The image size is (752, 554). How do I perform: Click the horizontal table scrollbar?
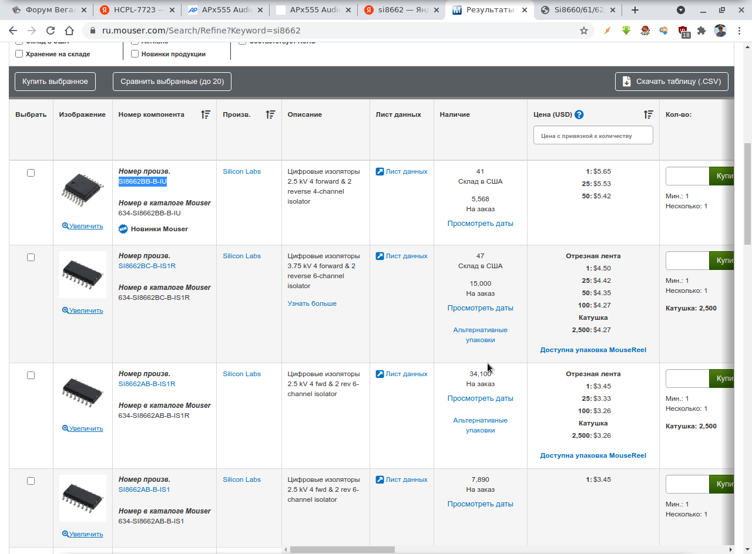tap(343, 549)
